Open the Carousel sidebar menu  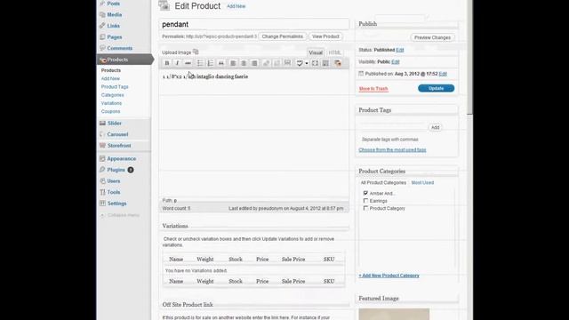coord(117,134)
